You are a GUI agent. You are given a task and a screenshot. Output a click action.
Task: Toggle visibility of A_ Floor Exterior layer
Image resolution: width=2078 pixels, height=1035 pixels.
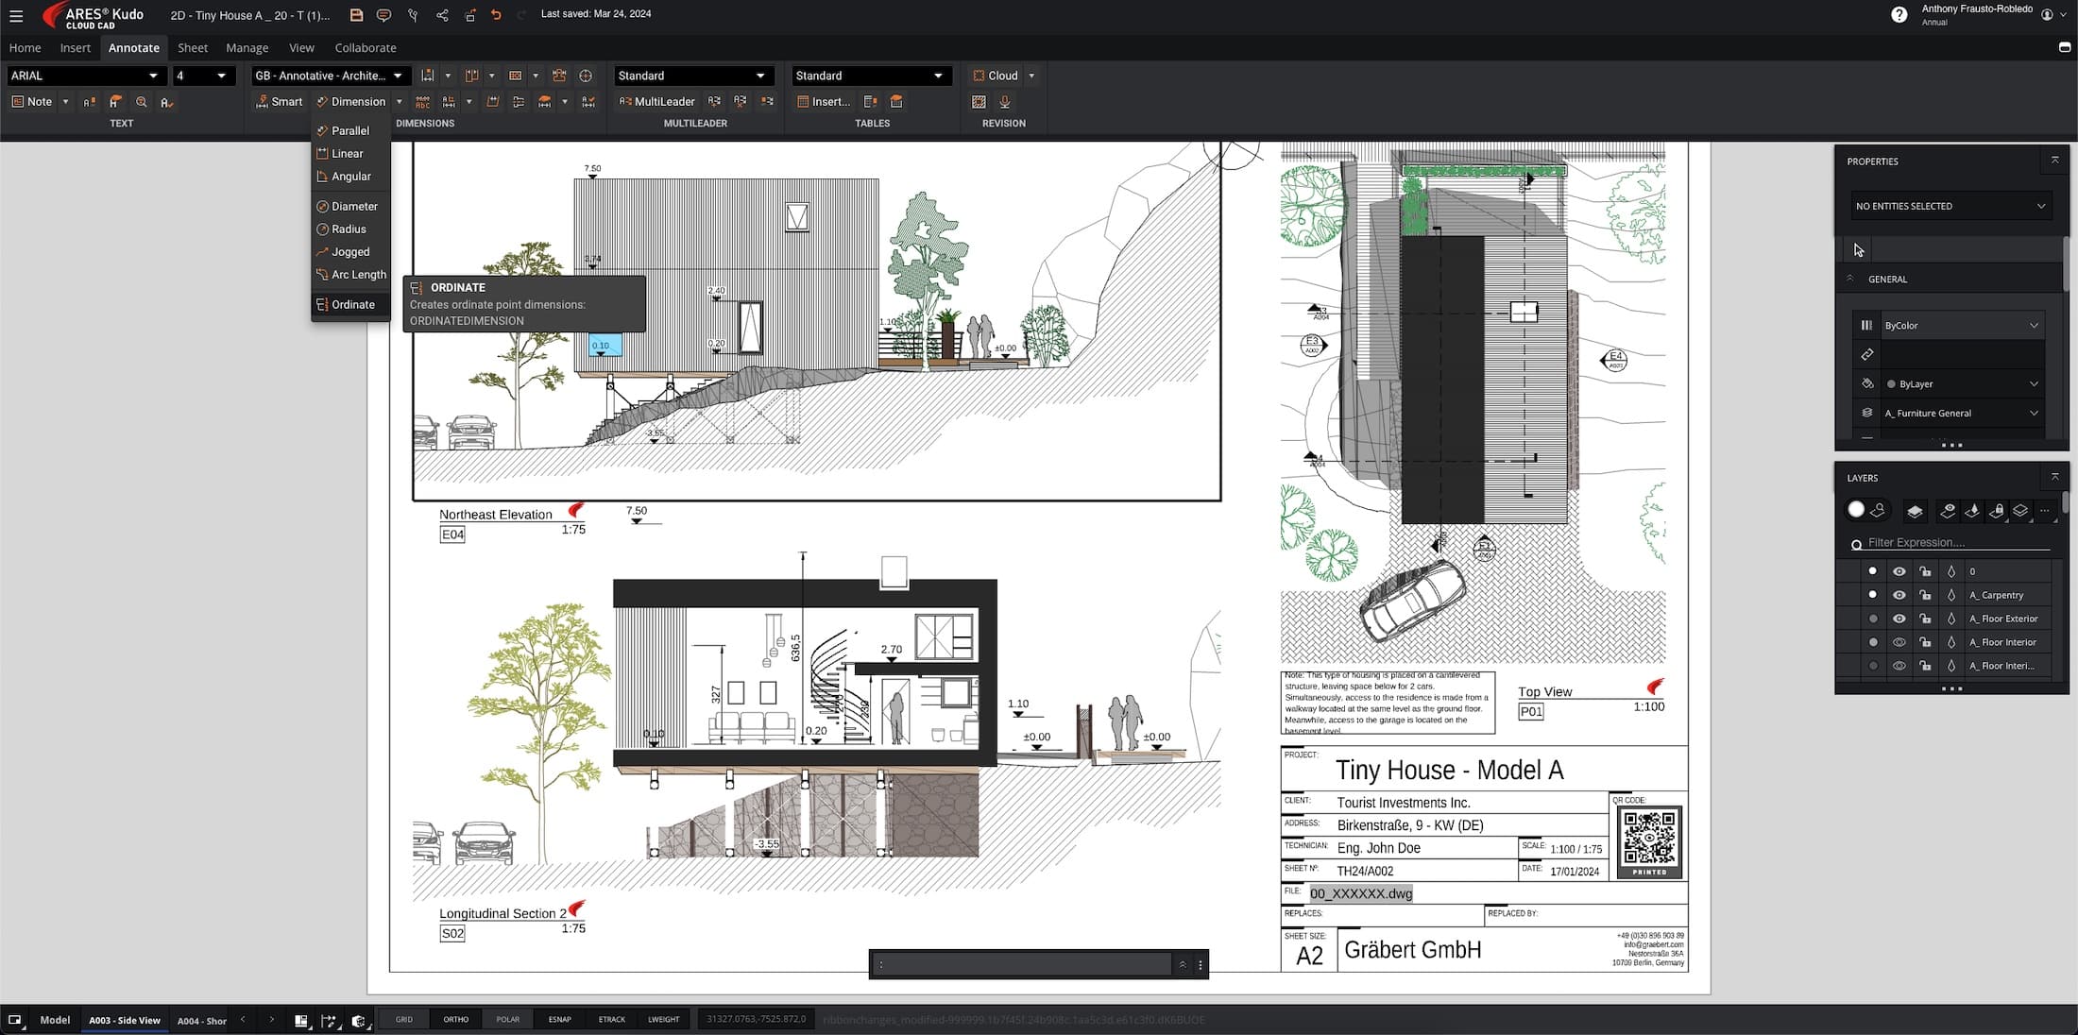point(1899,619)
